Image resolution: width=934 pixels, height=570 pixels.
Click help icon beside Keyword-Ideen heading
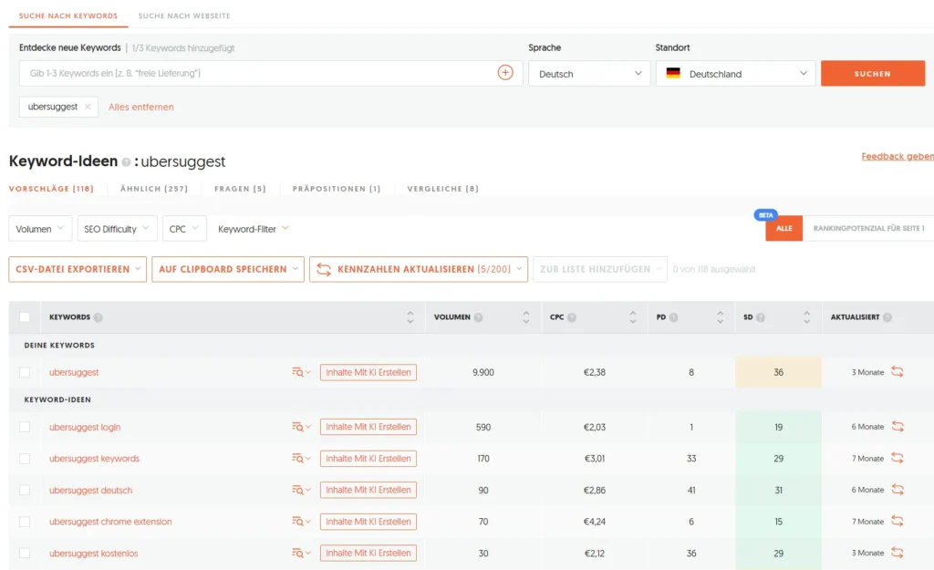pos(126,161)
